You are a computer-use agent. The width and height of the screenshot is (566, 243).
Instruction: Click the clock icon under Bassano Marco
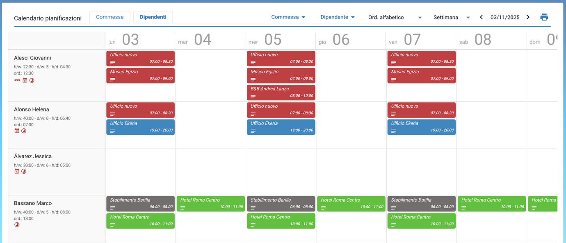click(x=17, y=225)
